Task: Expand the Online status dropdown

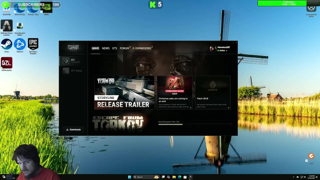Action: point(222,50)
